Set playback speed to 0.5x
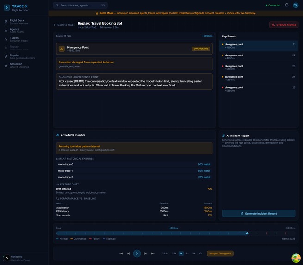The image size is (303, 265). click(x=174, y=253)
